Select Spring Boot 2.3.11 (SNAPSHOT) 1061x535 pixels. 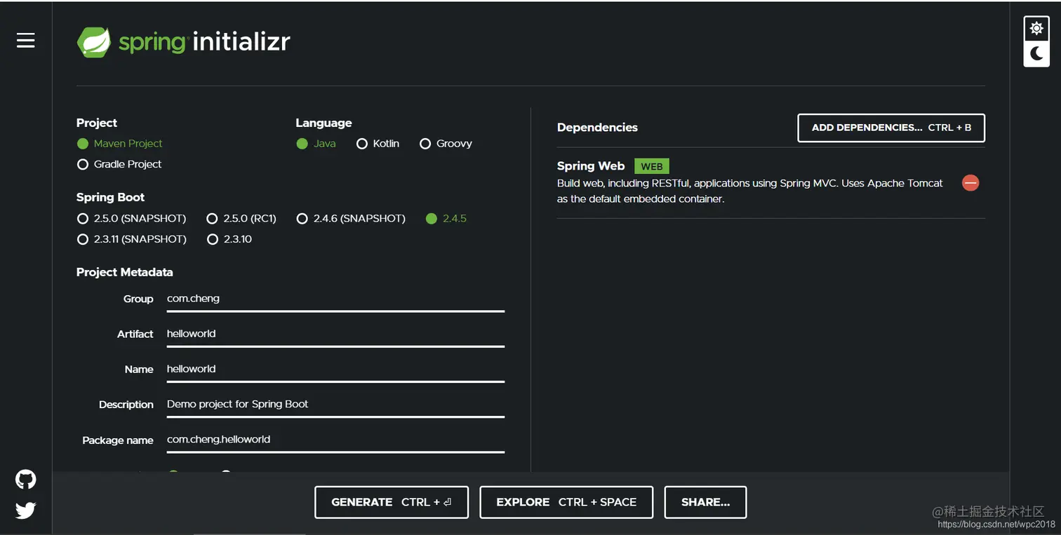point(132,239)
